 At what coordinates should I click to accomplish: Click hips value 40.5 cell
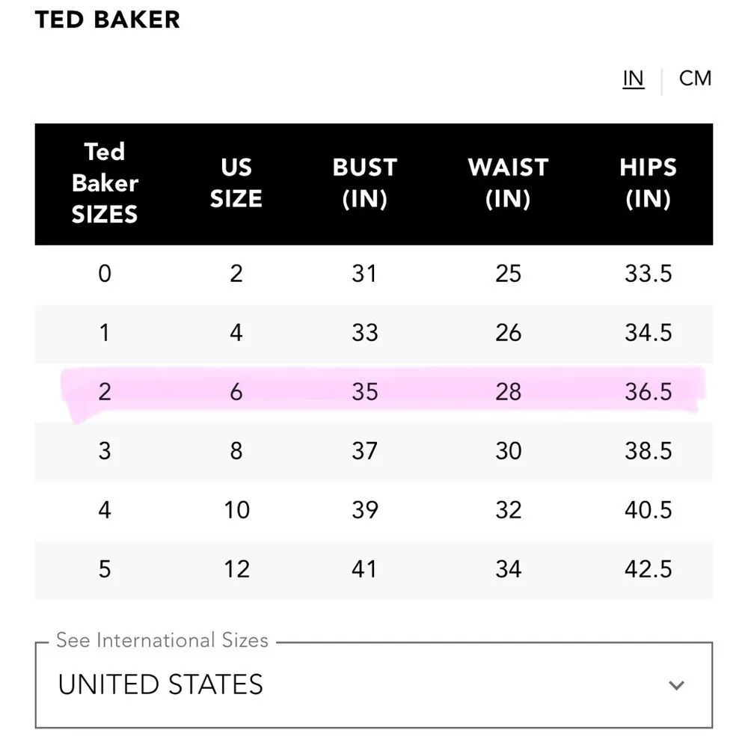pos(648,510)
